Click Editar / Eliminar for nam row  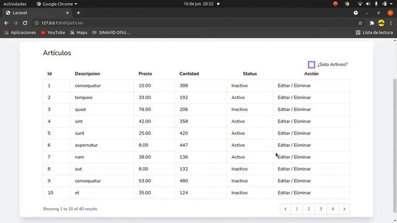point(294,157)
